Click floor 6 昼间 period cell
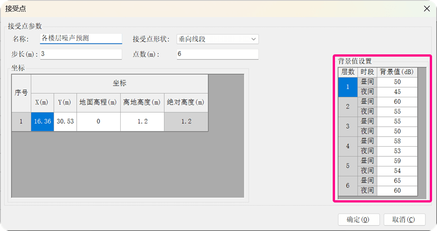437x231 pixels. pos(367,181)
